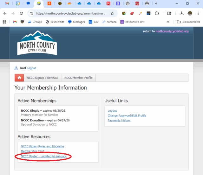This screenshot has width=203, height=175.
Task: Expand the hidden bookmarks overflow chevron
Action: pos(168,22)
